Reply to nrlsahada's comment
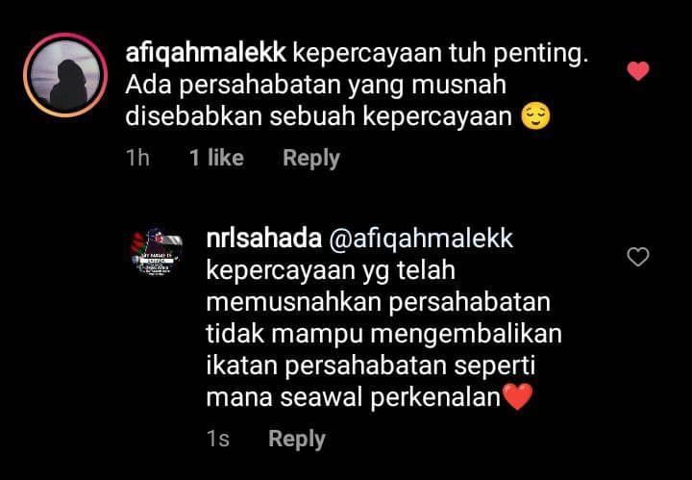Screen dimensions: 692x480 pos(297,439)
